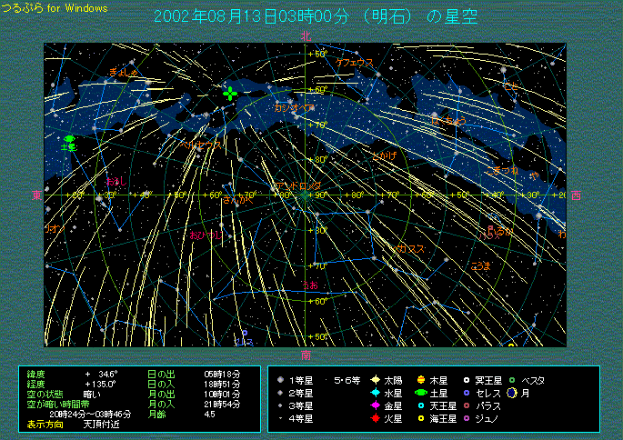Click the 1st magnitude star legend symbol
623x440 pixels.
point(281,380)
